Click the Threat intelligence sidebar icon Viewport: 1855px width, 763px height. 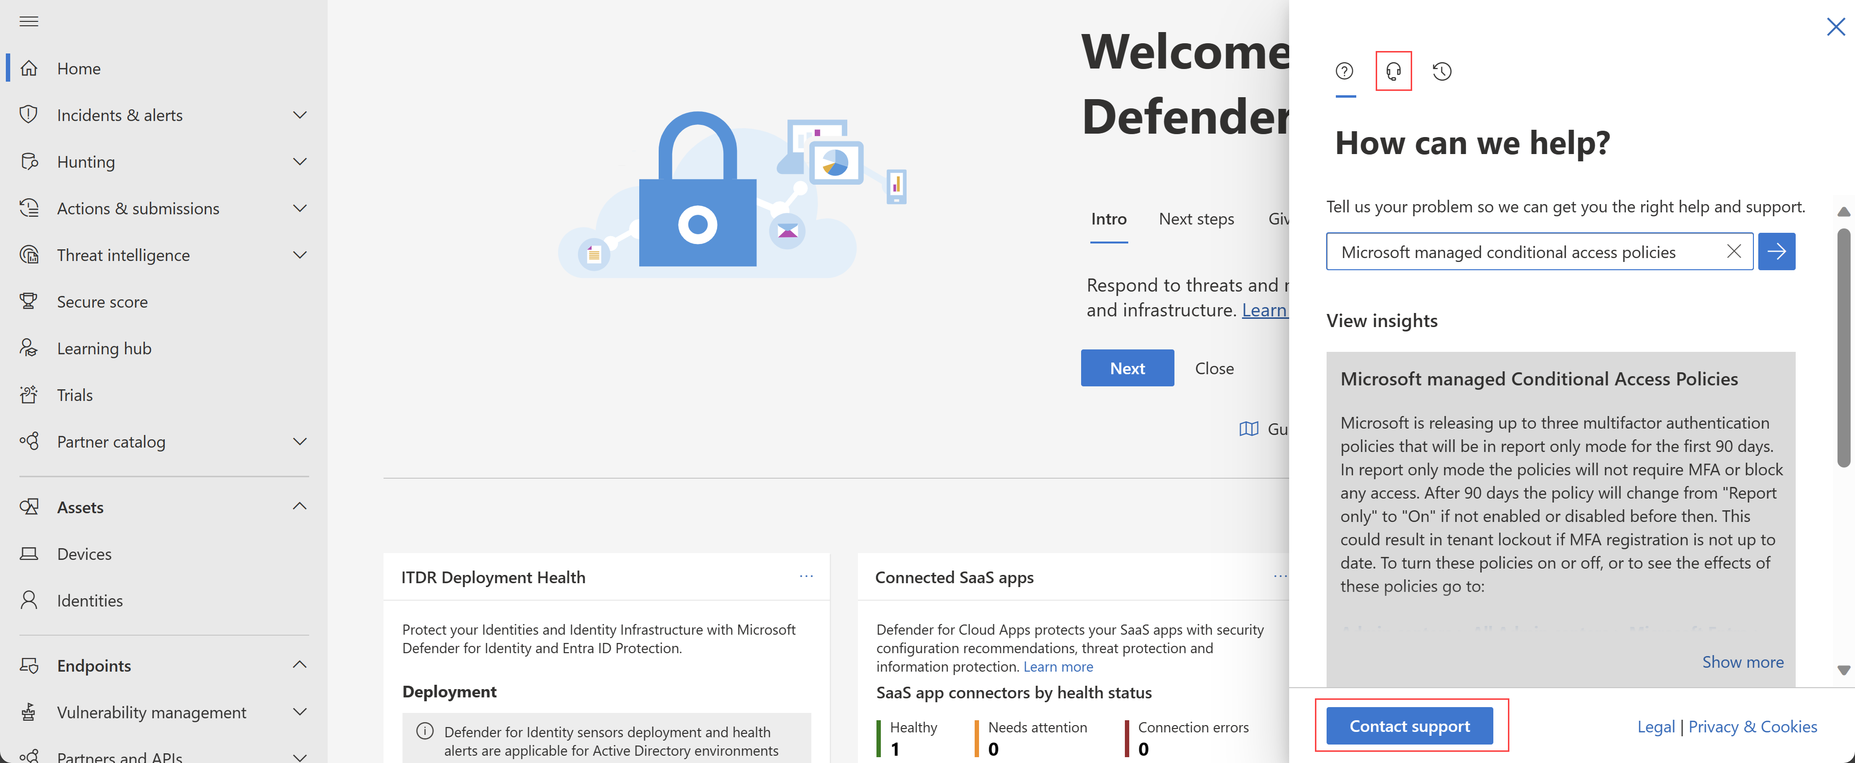click(32, 253)
